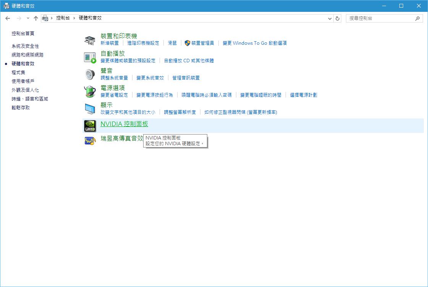This screenshot has width=428, height=287.
Task: Click the 電源選項 battery icon
Action: click(90, 91)
